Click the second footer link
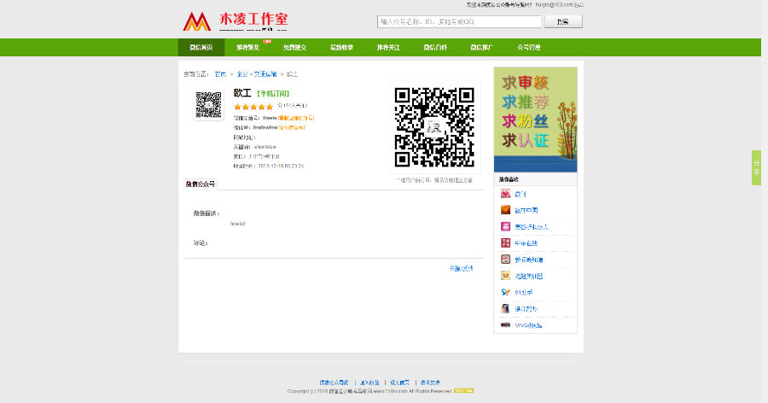 [x=369, y=383]
